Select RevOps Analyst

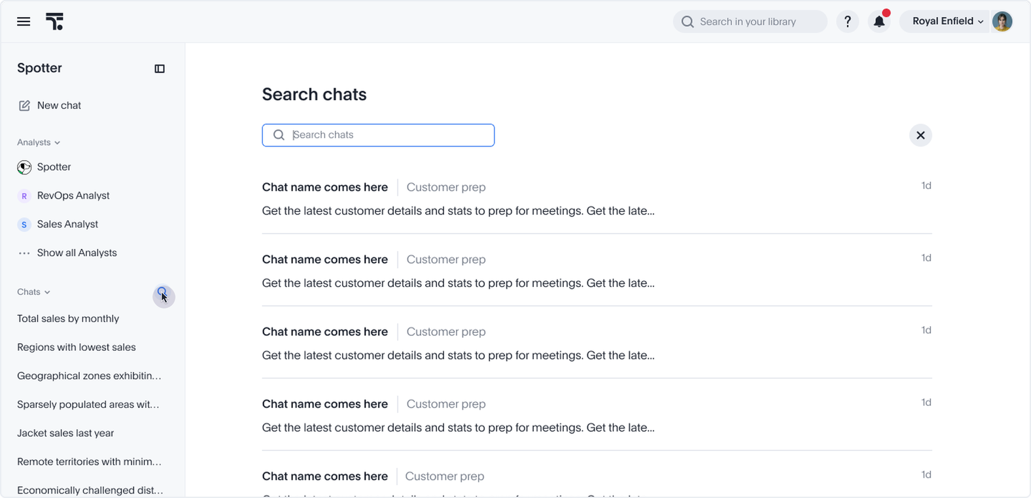[x=73, y=196]
